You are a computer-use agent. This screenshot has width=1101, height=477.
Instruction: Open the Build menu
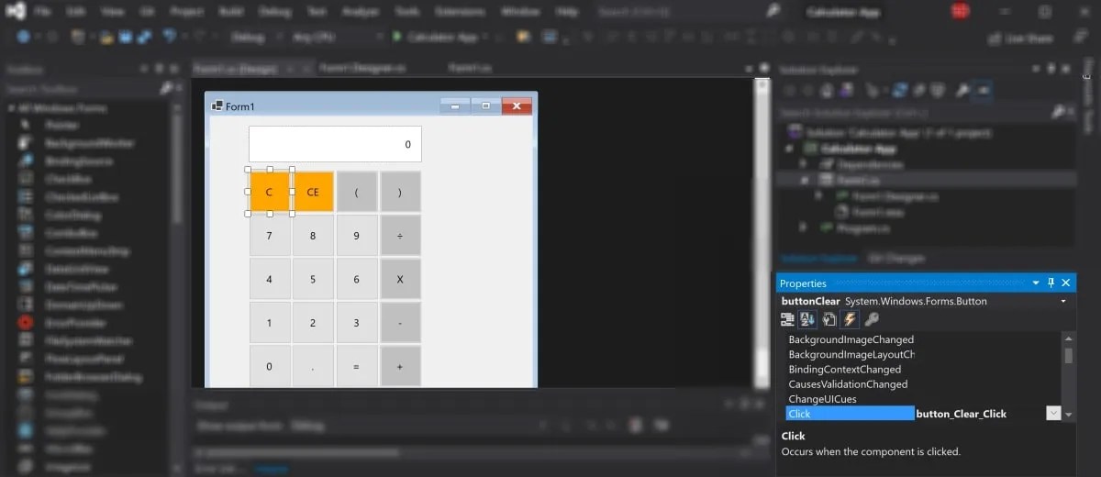click(231, 12)
